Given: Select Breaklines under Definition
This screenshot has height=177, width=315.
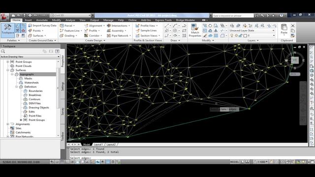Looking at the screenshot, I should (x=35, y=95).
